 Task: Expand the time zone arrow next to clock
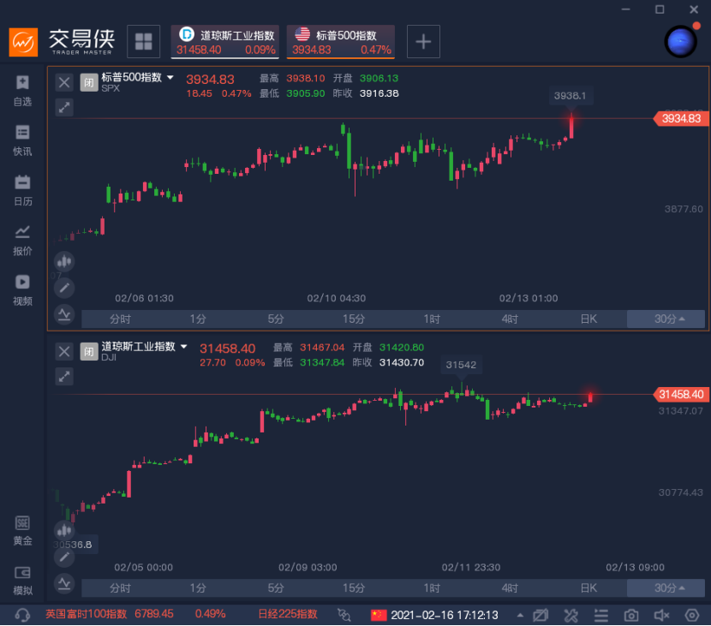(520, 615)
